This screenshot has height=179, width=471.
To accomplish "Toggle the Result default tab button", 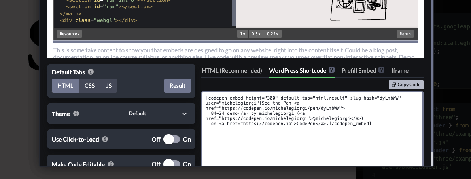I will click(178, 86).
